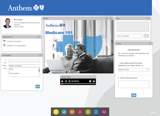
Task: Open the blue resource list dock icon
Action: click(96, 112)
